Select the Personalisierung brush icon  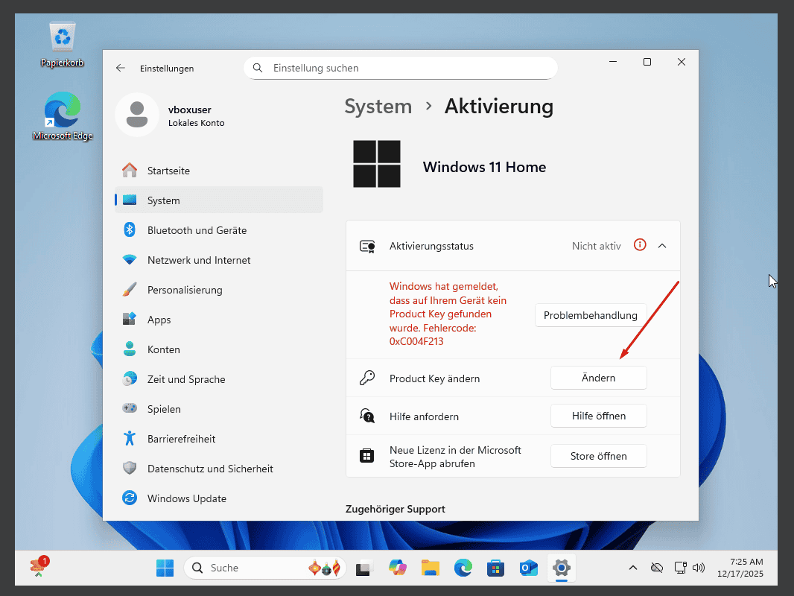pos(130,290)
